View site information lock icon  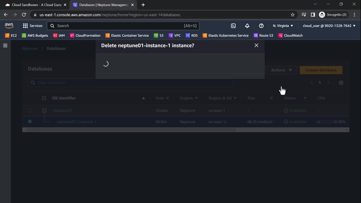(x=35, y=15)
